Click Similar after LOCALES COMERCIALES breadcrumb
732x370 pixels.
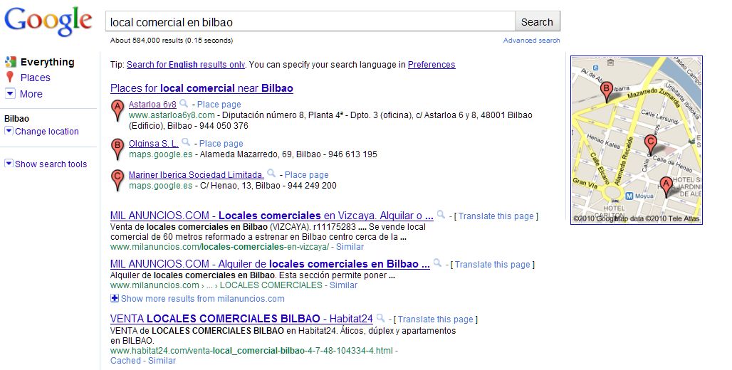coord(343,285)
